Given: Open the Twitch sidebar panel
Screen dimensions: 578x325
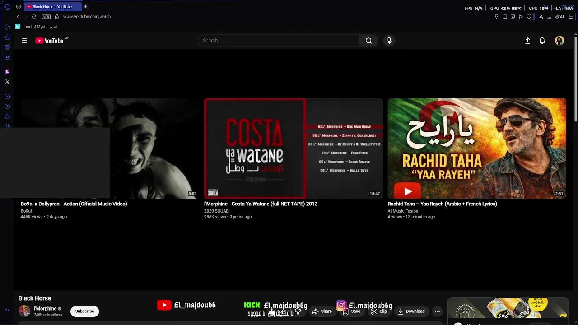Looking at the screenshot, I should click(7, 72).
